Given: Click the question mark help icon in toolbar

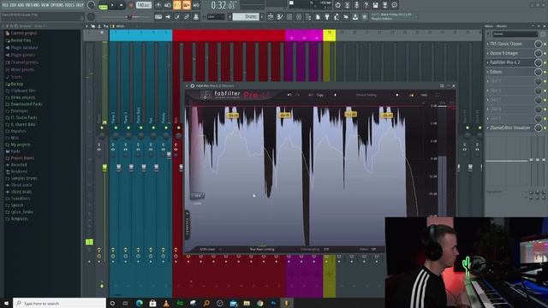Looking at the screenshot, I should [366, 5].
